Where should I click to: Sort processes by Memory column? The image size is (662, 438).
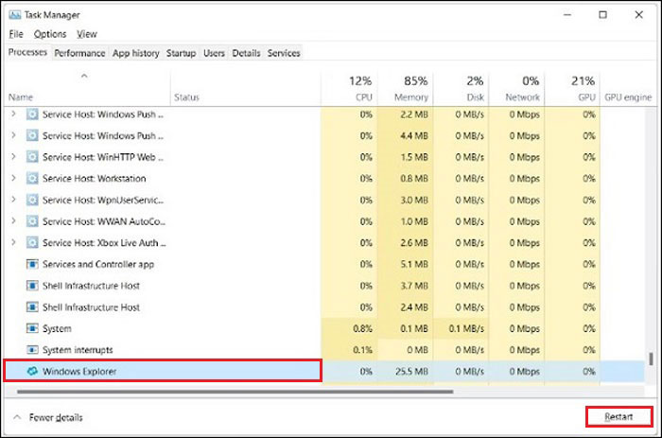click(406, 89)
